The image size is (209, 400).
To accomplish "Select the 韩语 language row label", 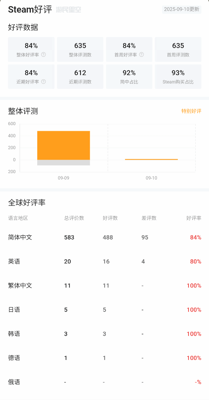I will (x=14, y=334).
